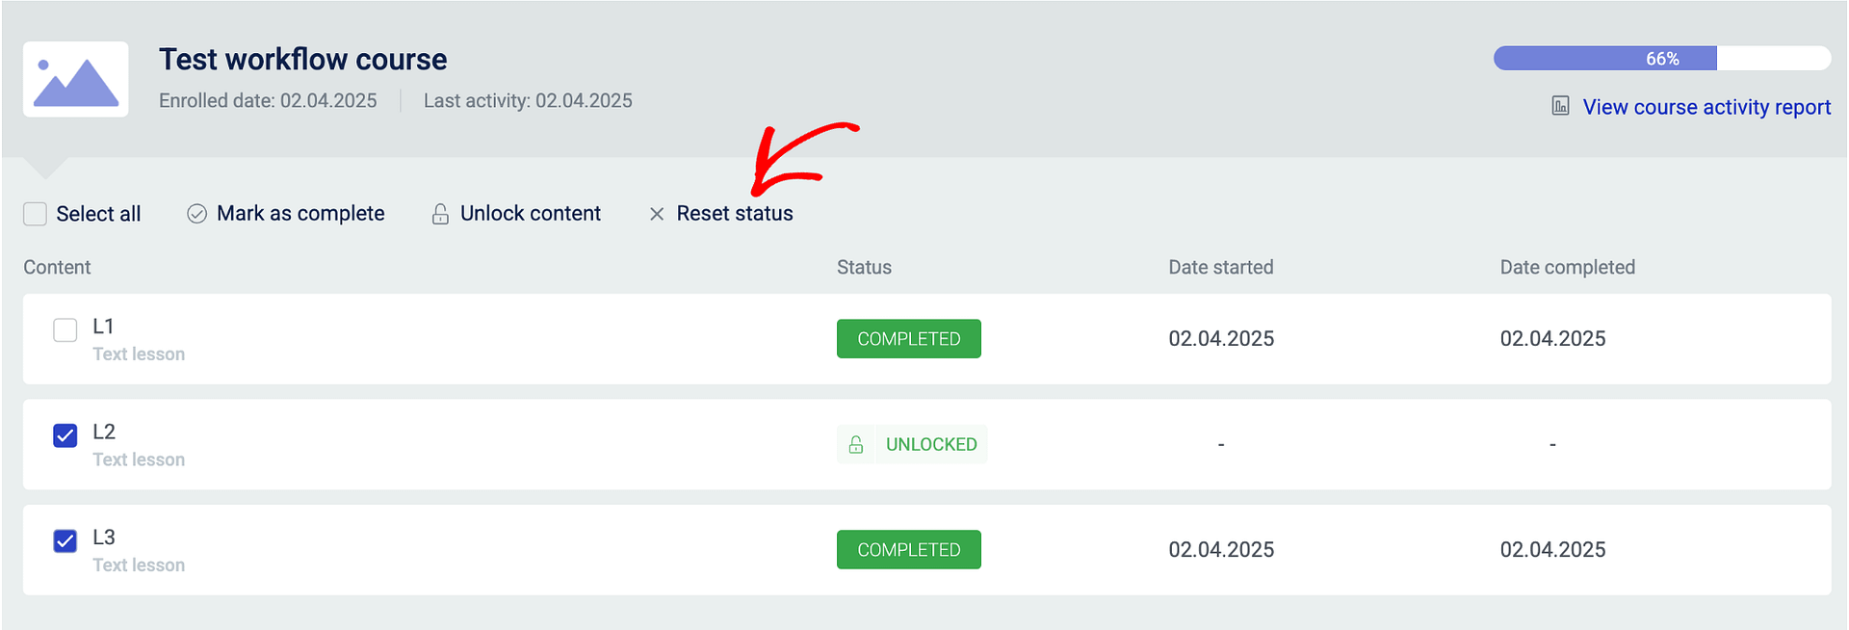Viewport: 1849px width, 630px height.
Task: Click the X icon next to Reset status
Action: click(657, 213)
